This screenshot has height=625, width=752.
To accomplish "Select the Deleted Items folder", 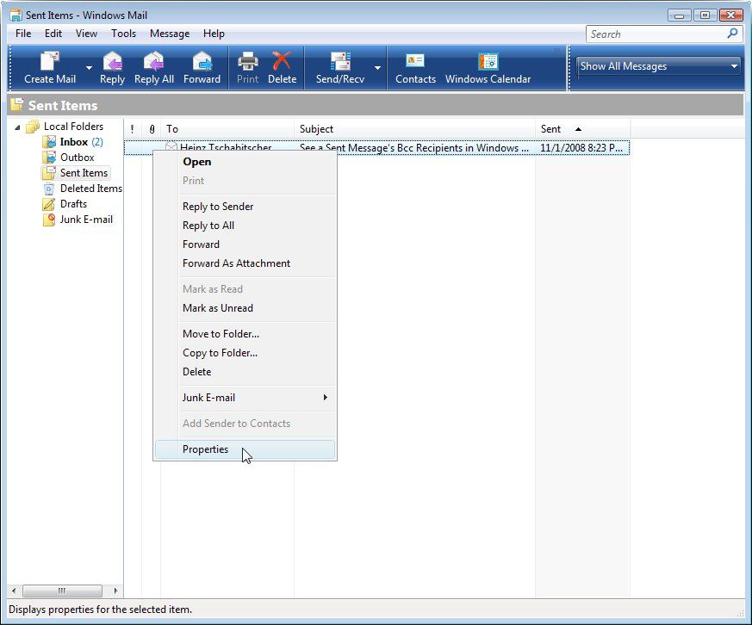I will (90, 189).
